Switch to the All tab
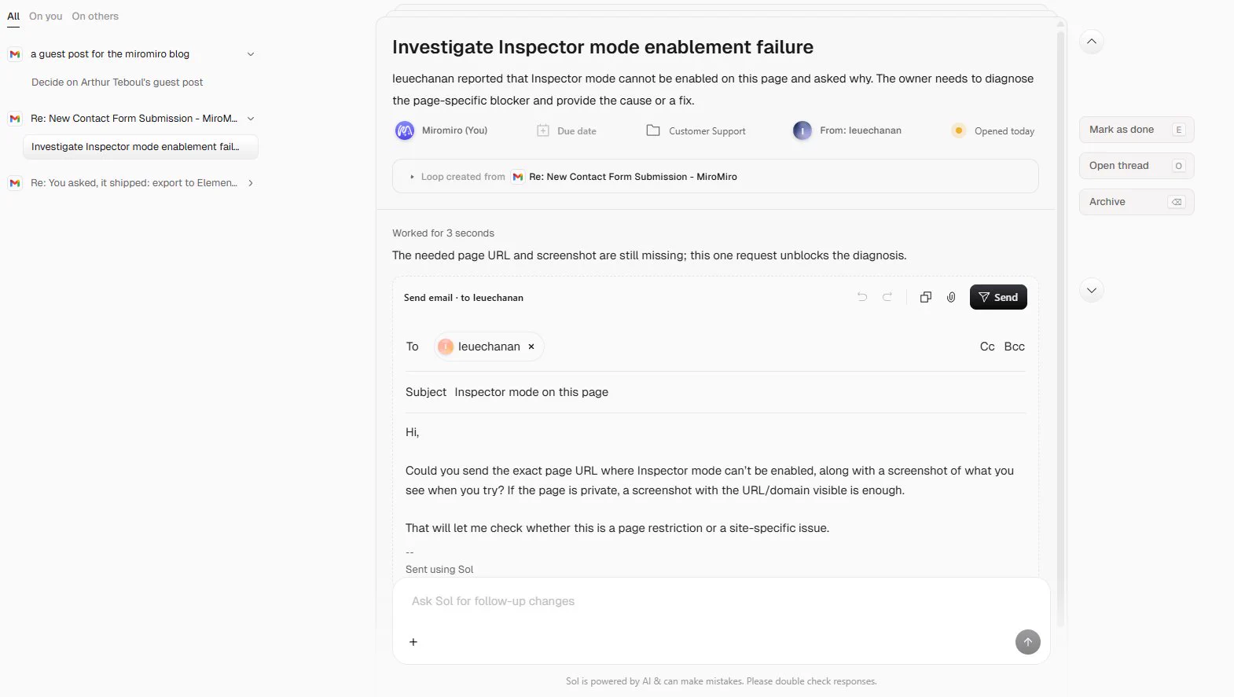The width and height of the screenshot is (1234, 697). click(13, 17)
